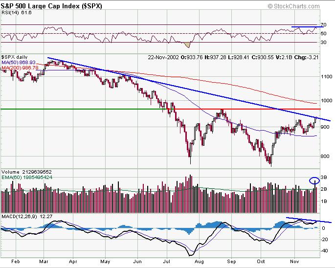Click the May month label on the time axis
The image size is (335, 268).
click(105, 262)
